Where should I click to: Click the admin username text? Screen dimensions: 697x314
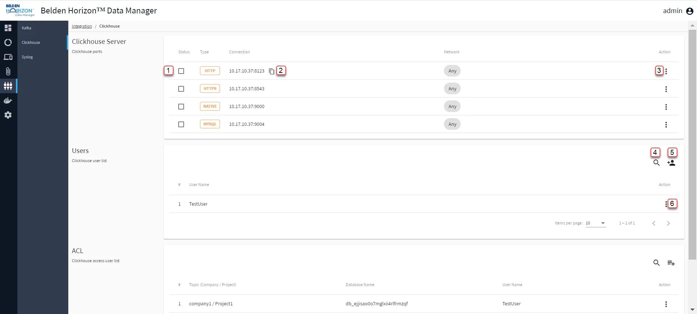(x=673, y=11)
